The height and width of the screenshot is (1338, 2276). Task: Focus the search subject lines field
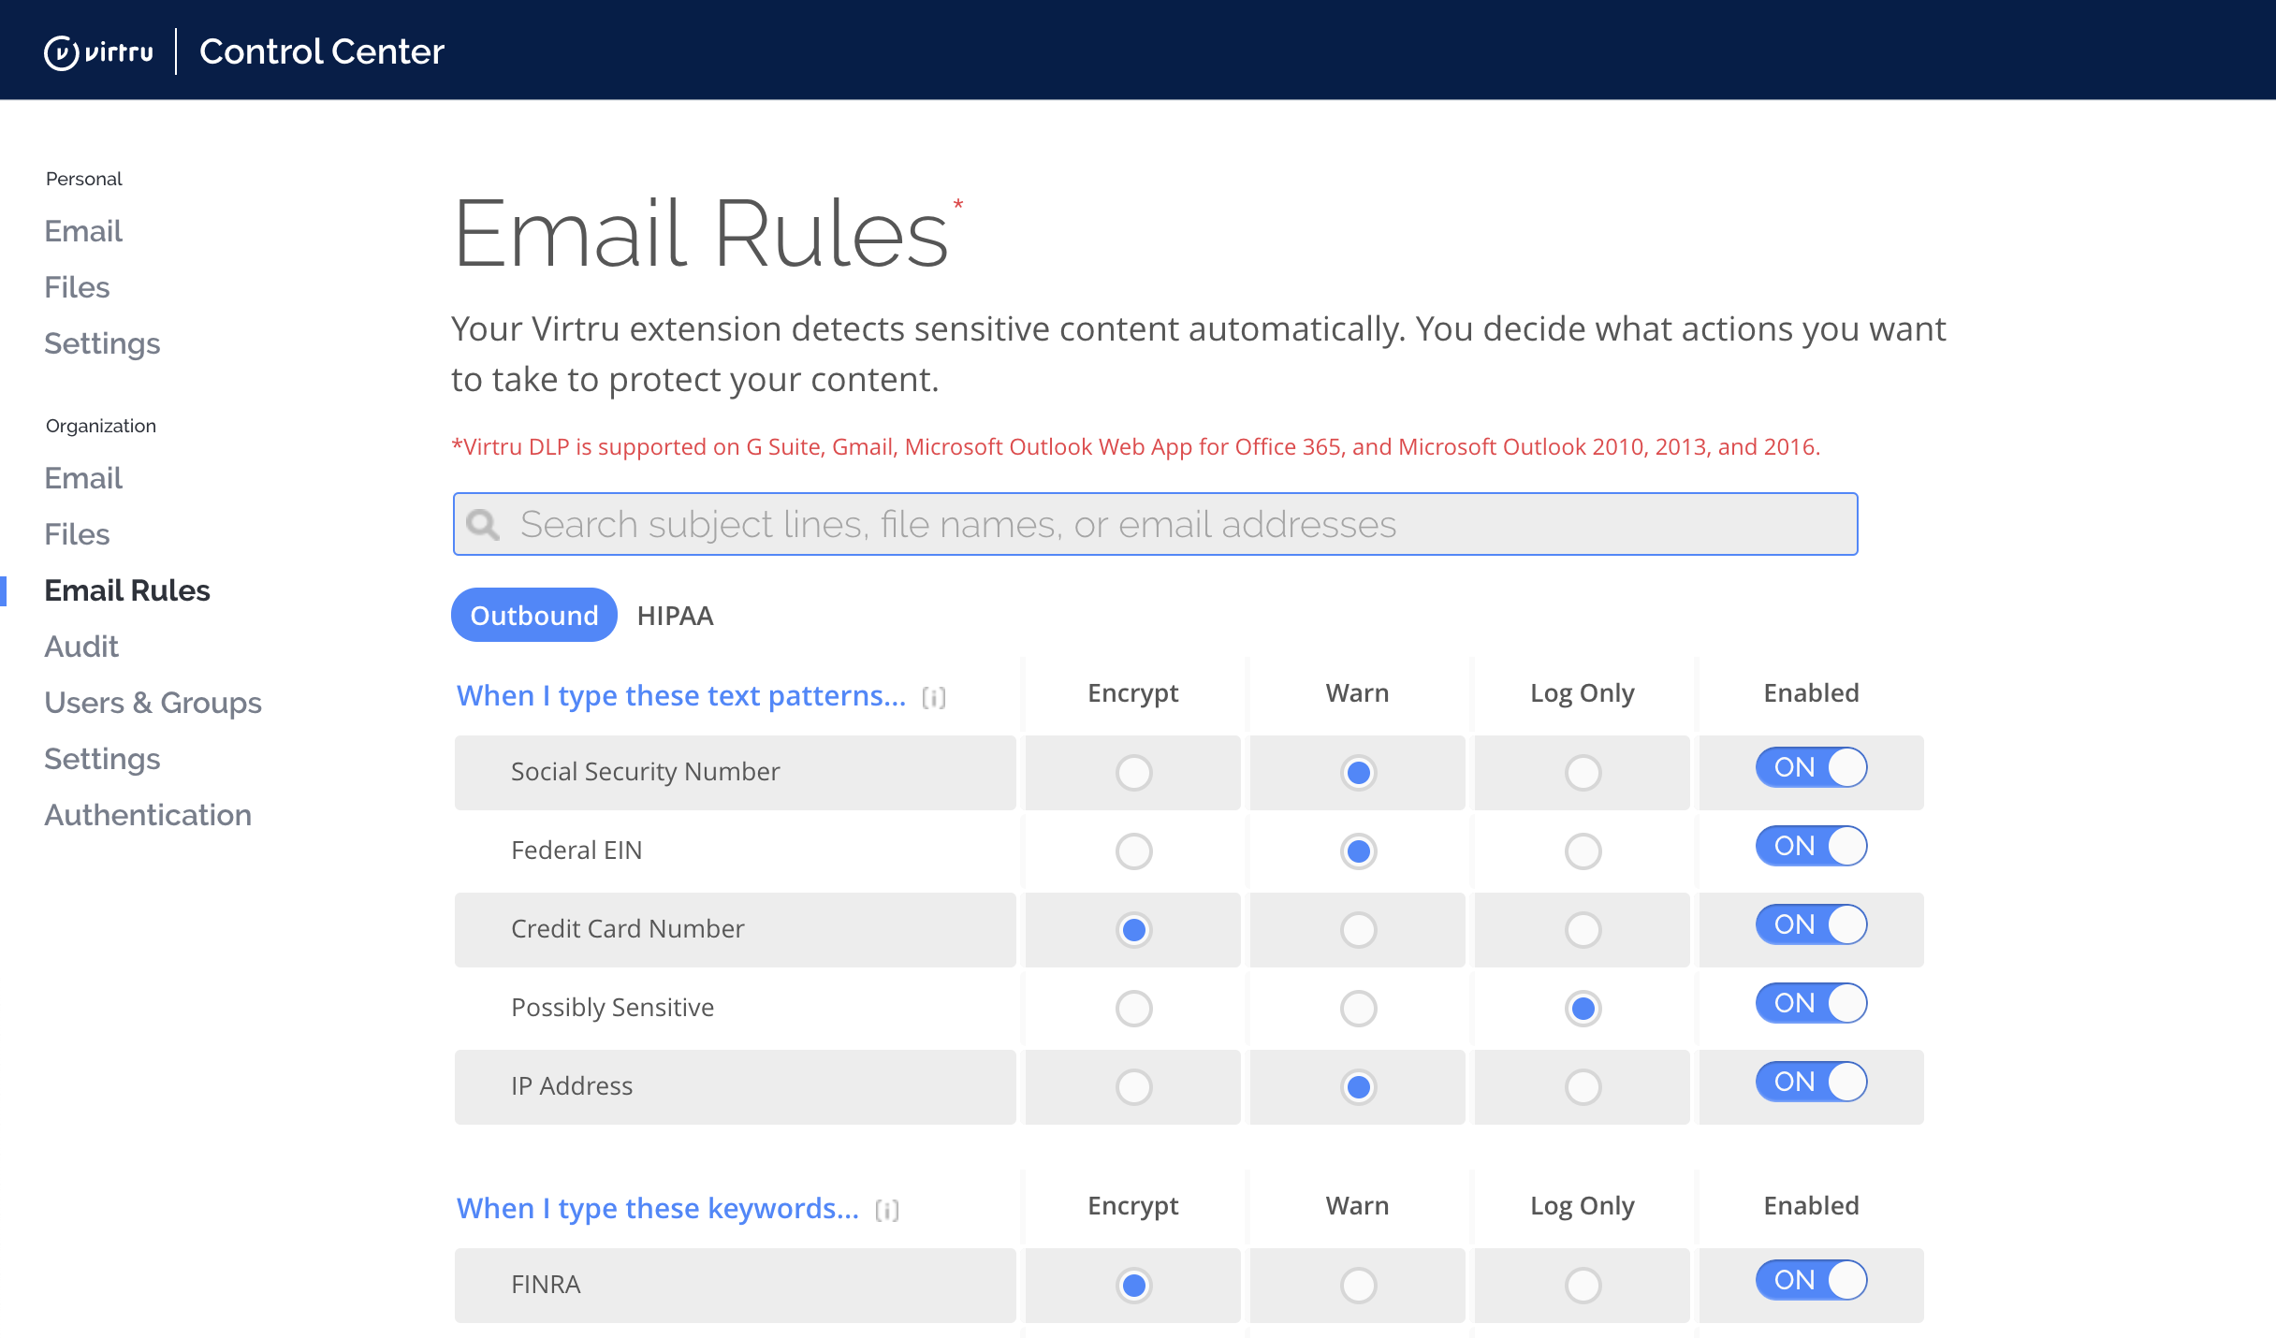point(1155,524)
